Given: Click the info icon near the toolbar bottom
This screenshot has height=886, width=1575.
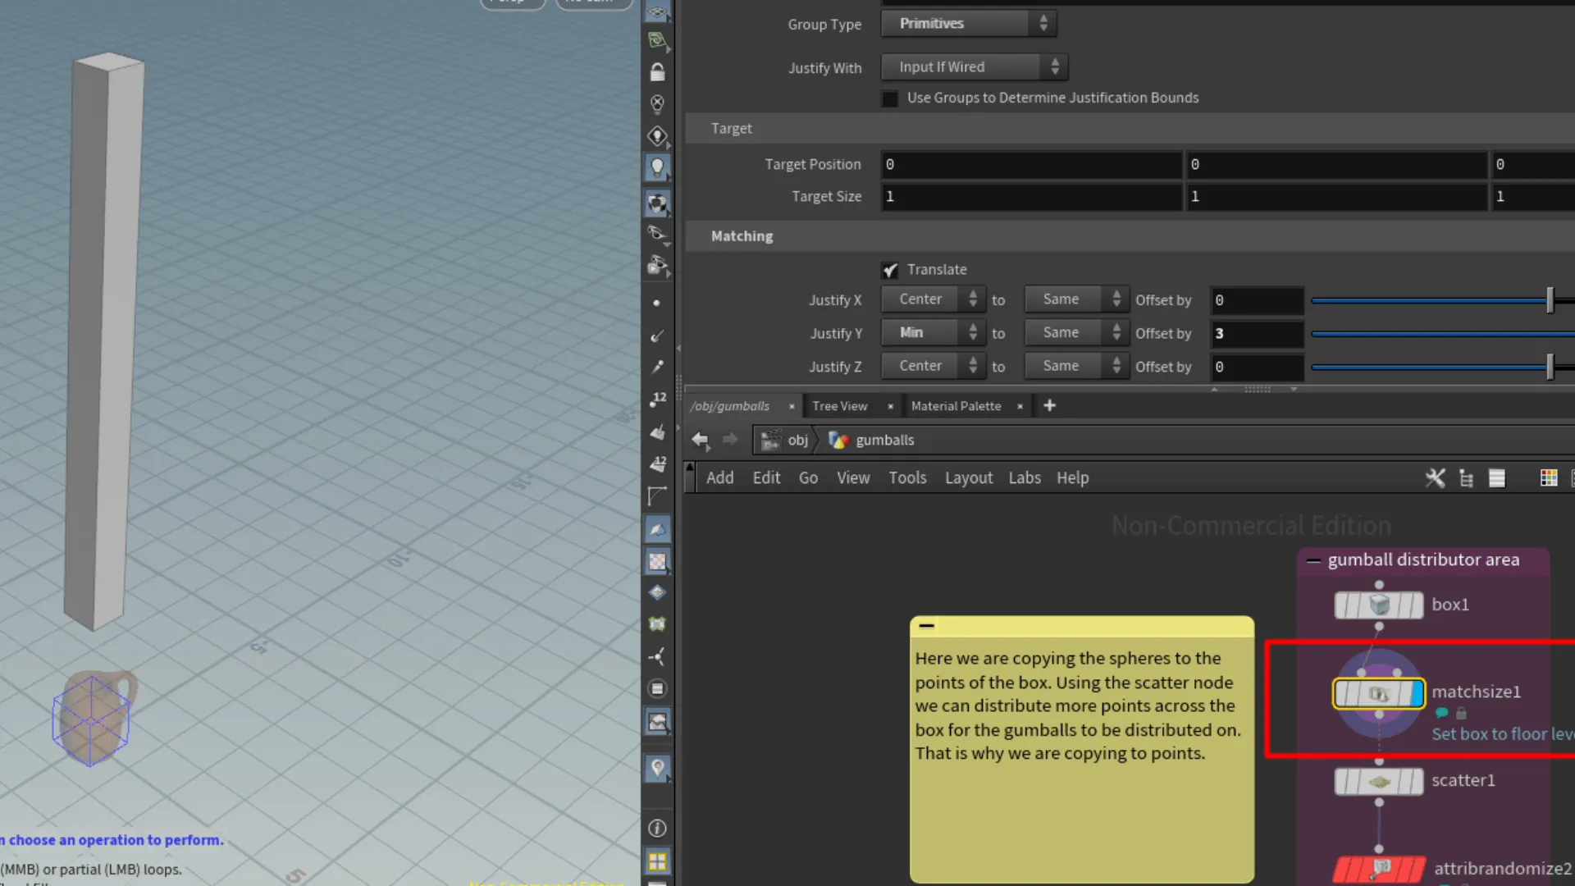Looking at the screenshot, I should pos(657,829).
